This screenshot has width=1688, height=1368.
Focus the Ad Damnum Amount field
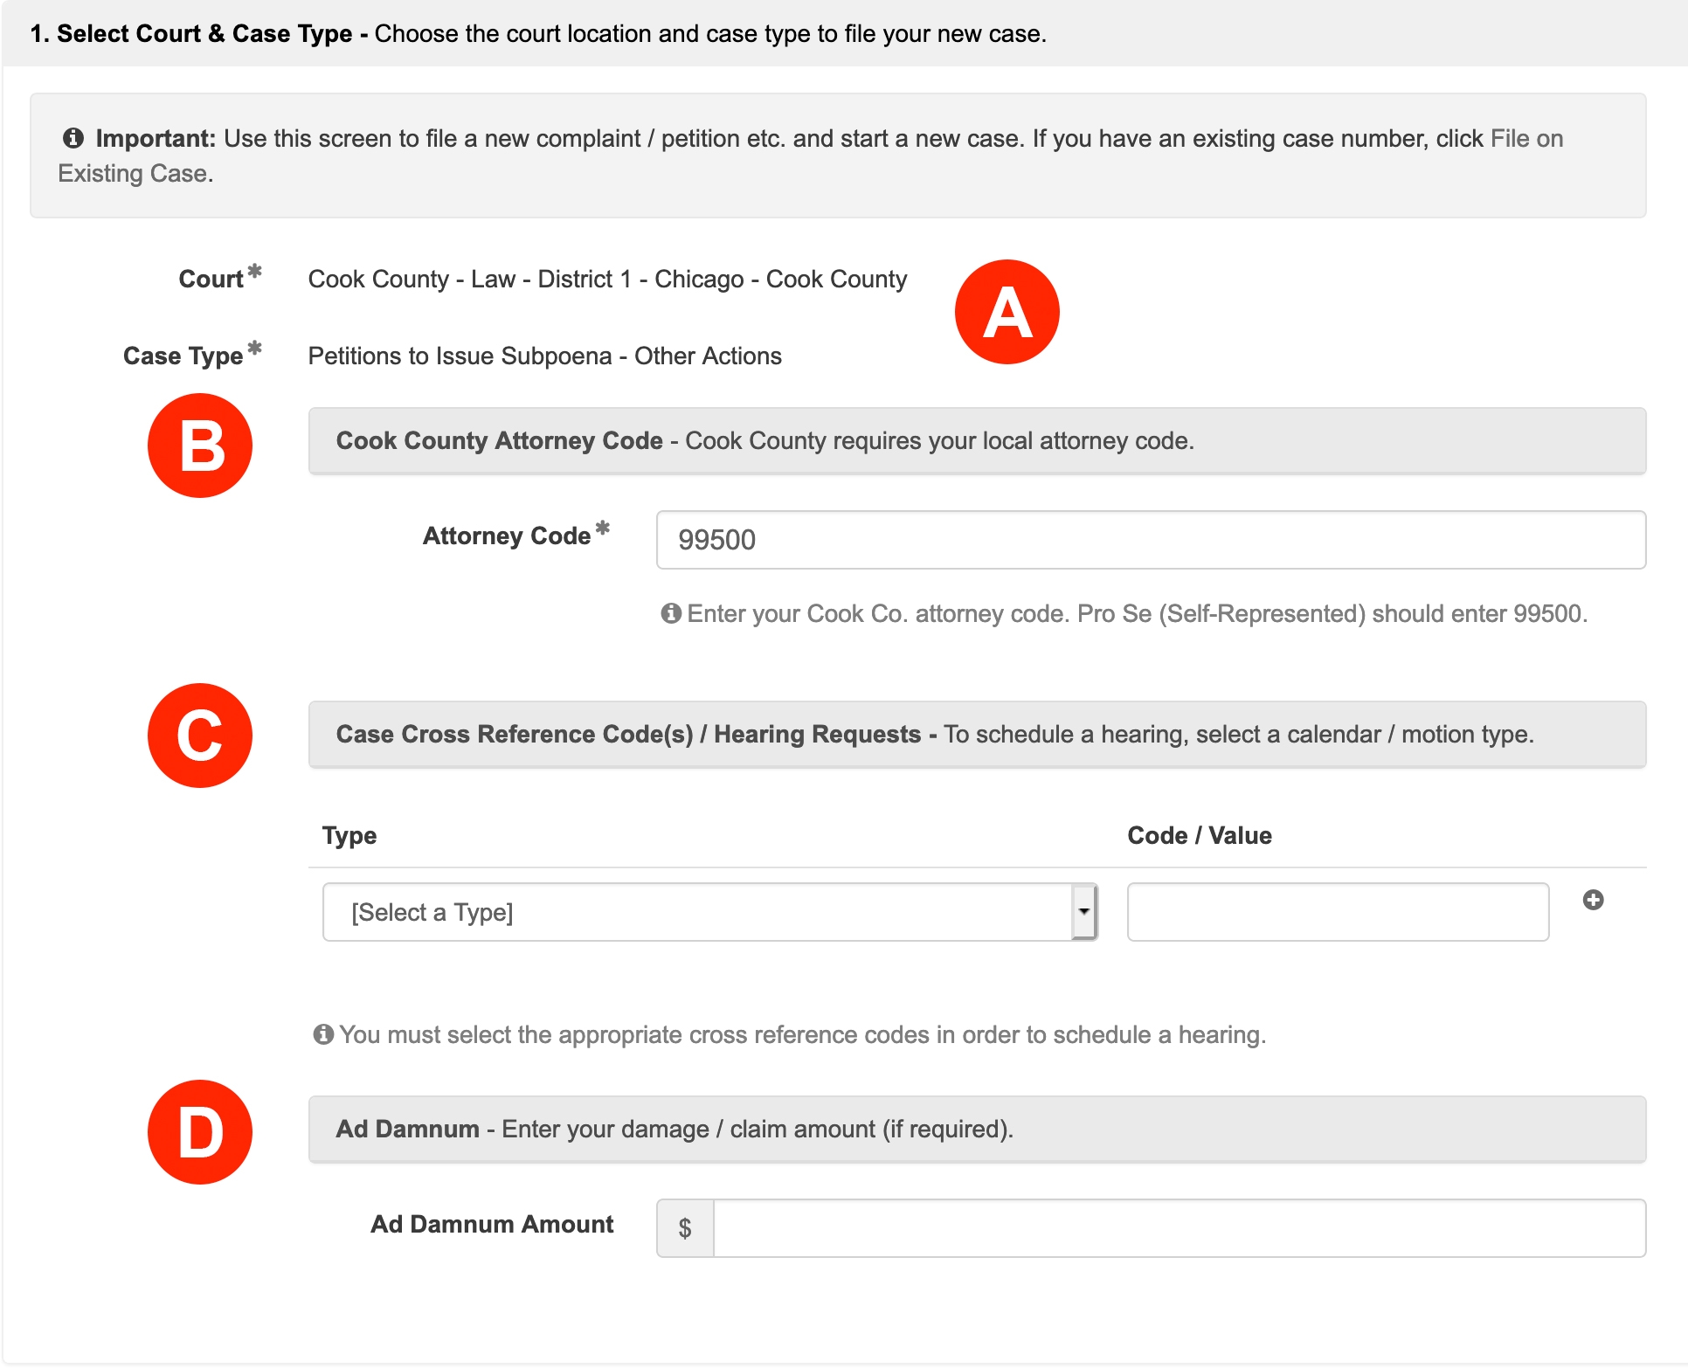(x=1179, y=1228)
